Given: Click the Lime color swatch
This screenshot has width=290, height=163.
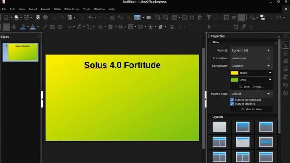Looking at the screenshot, I should click(x=234, y=80).
